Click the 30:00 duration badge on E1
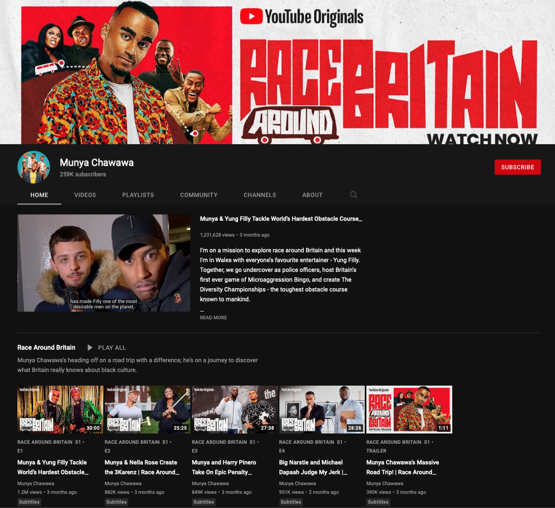 tap(93, 428)
